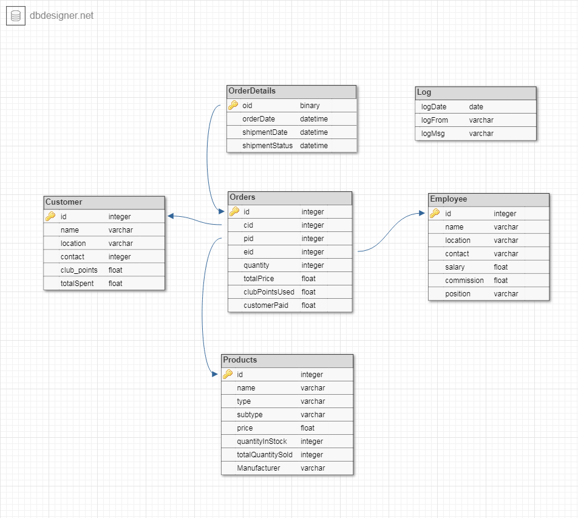The height and width of the screenshot is (518, 578).
Task: Select the primary key icon in Orders table
Action: point(235,211)
